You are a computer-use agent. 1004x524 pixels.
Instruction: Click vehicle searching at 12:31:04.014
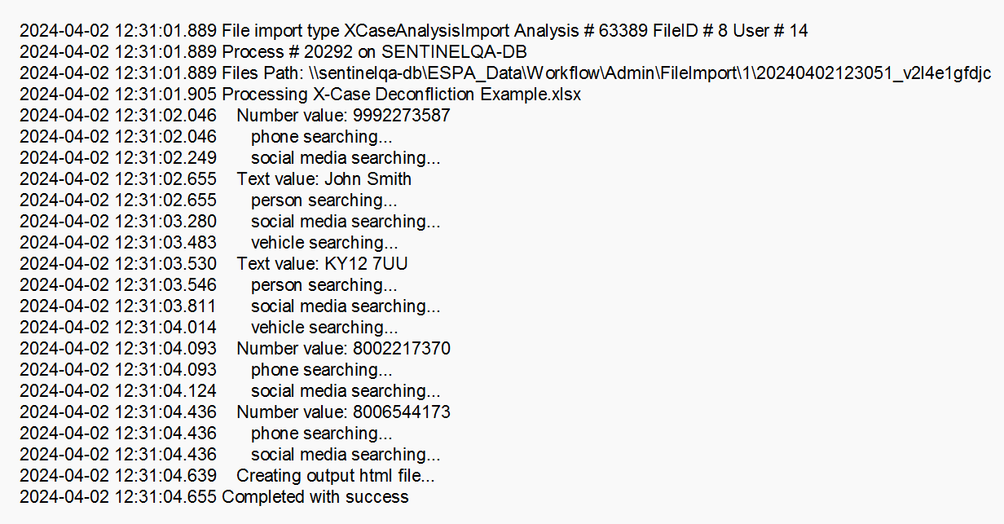pos(324,328)
